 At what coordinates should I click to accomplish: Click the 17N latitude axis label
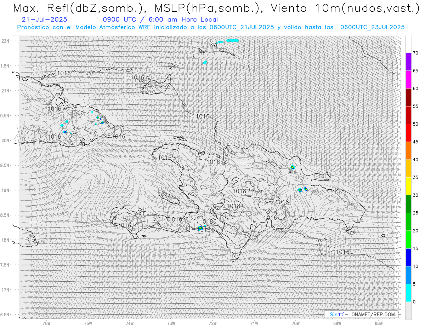pos(6,290)
